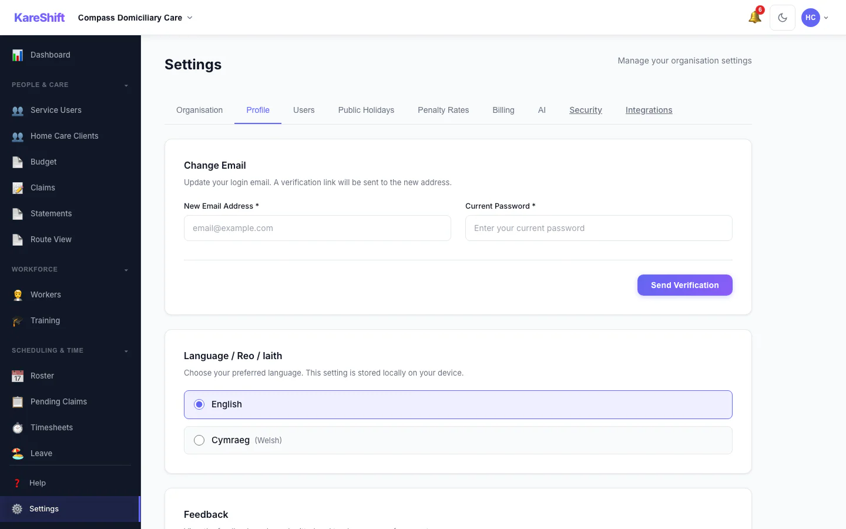Open the HC user account menu
This screenshot has width=846, height=529.
pos(815,18)
